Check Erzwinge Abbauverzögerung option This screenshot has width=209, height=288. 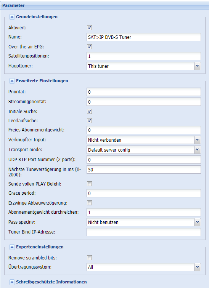tap(89, 203)
